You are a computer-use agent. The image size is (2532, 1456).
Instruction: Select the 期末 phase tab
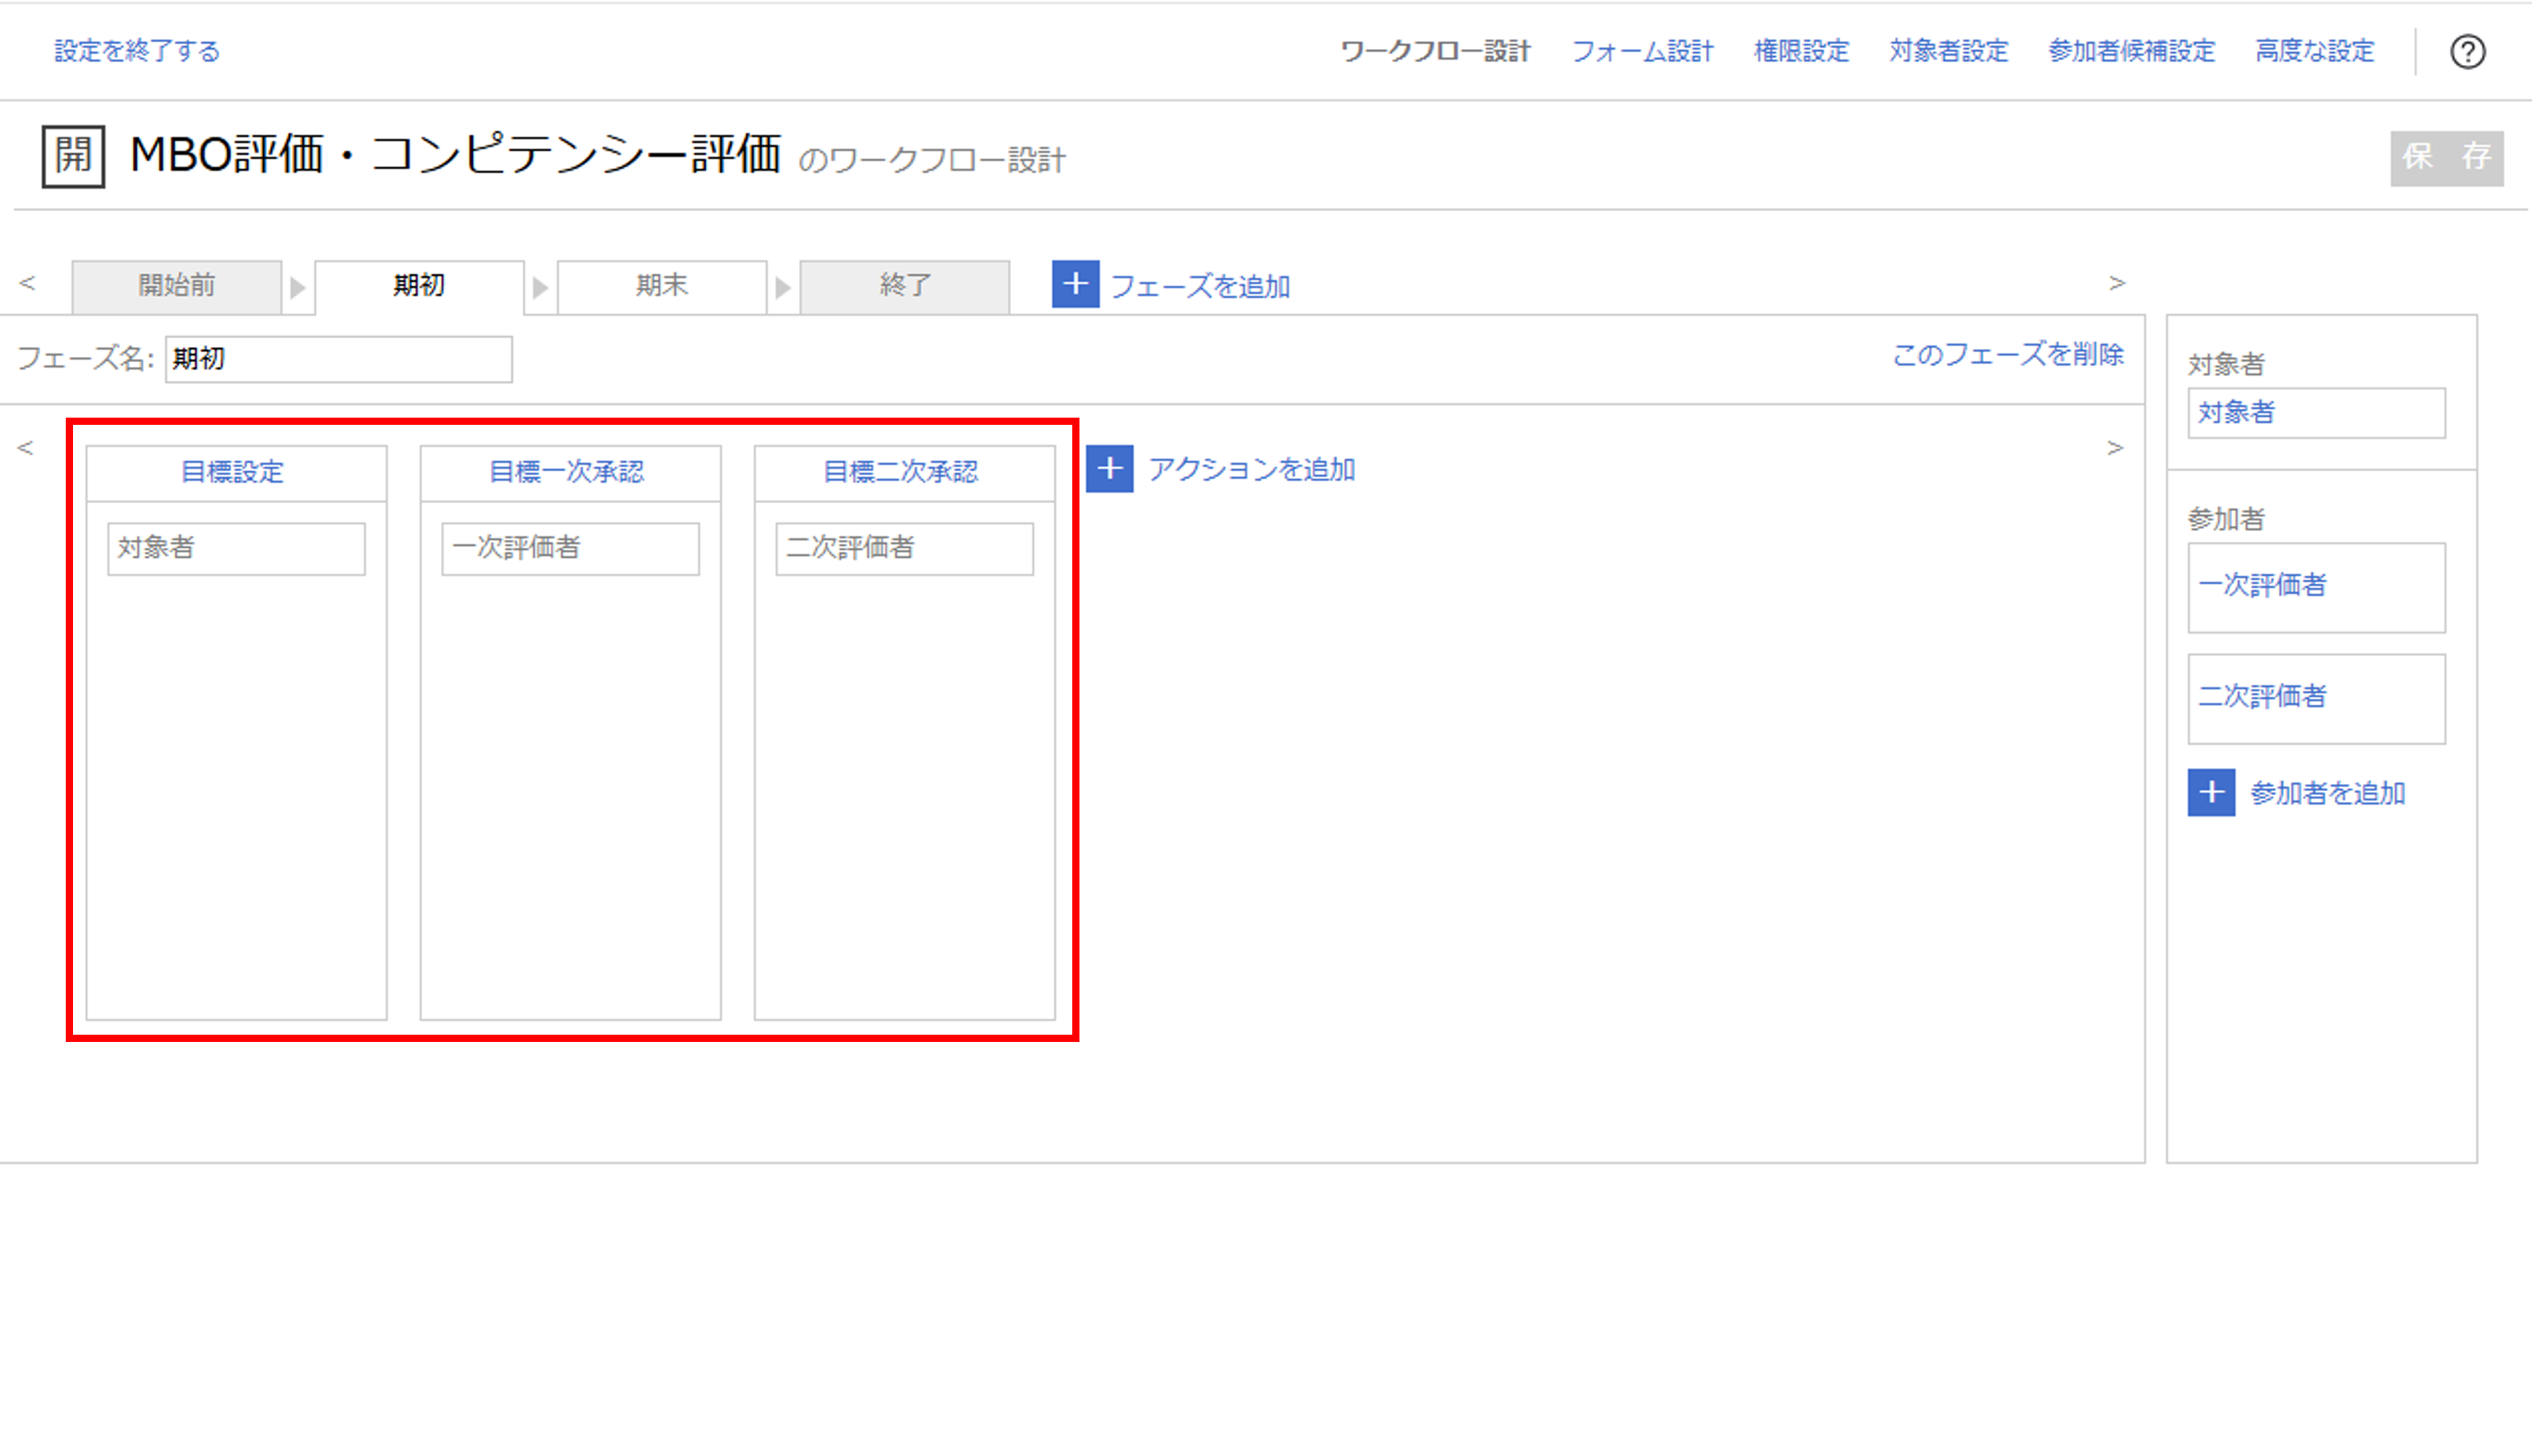(x=662, y=287)
